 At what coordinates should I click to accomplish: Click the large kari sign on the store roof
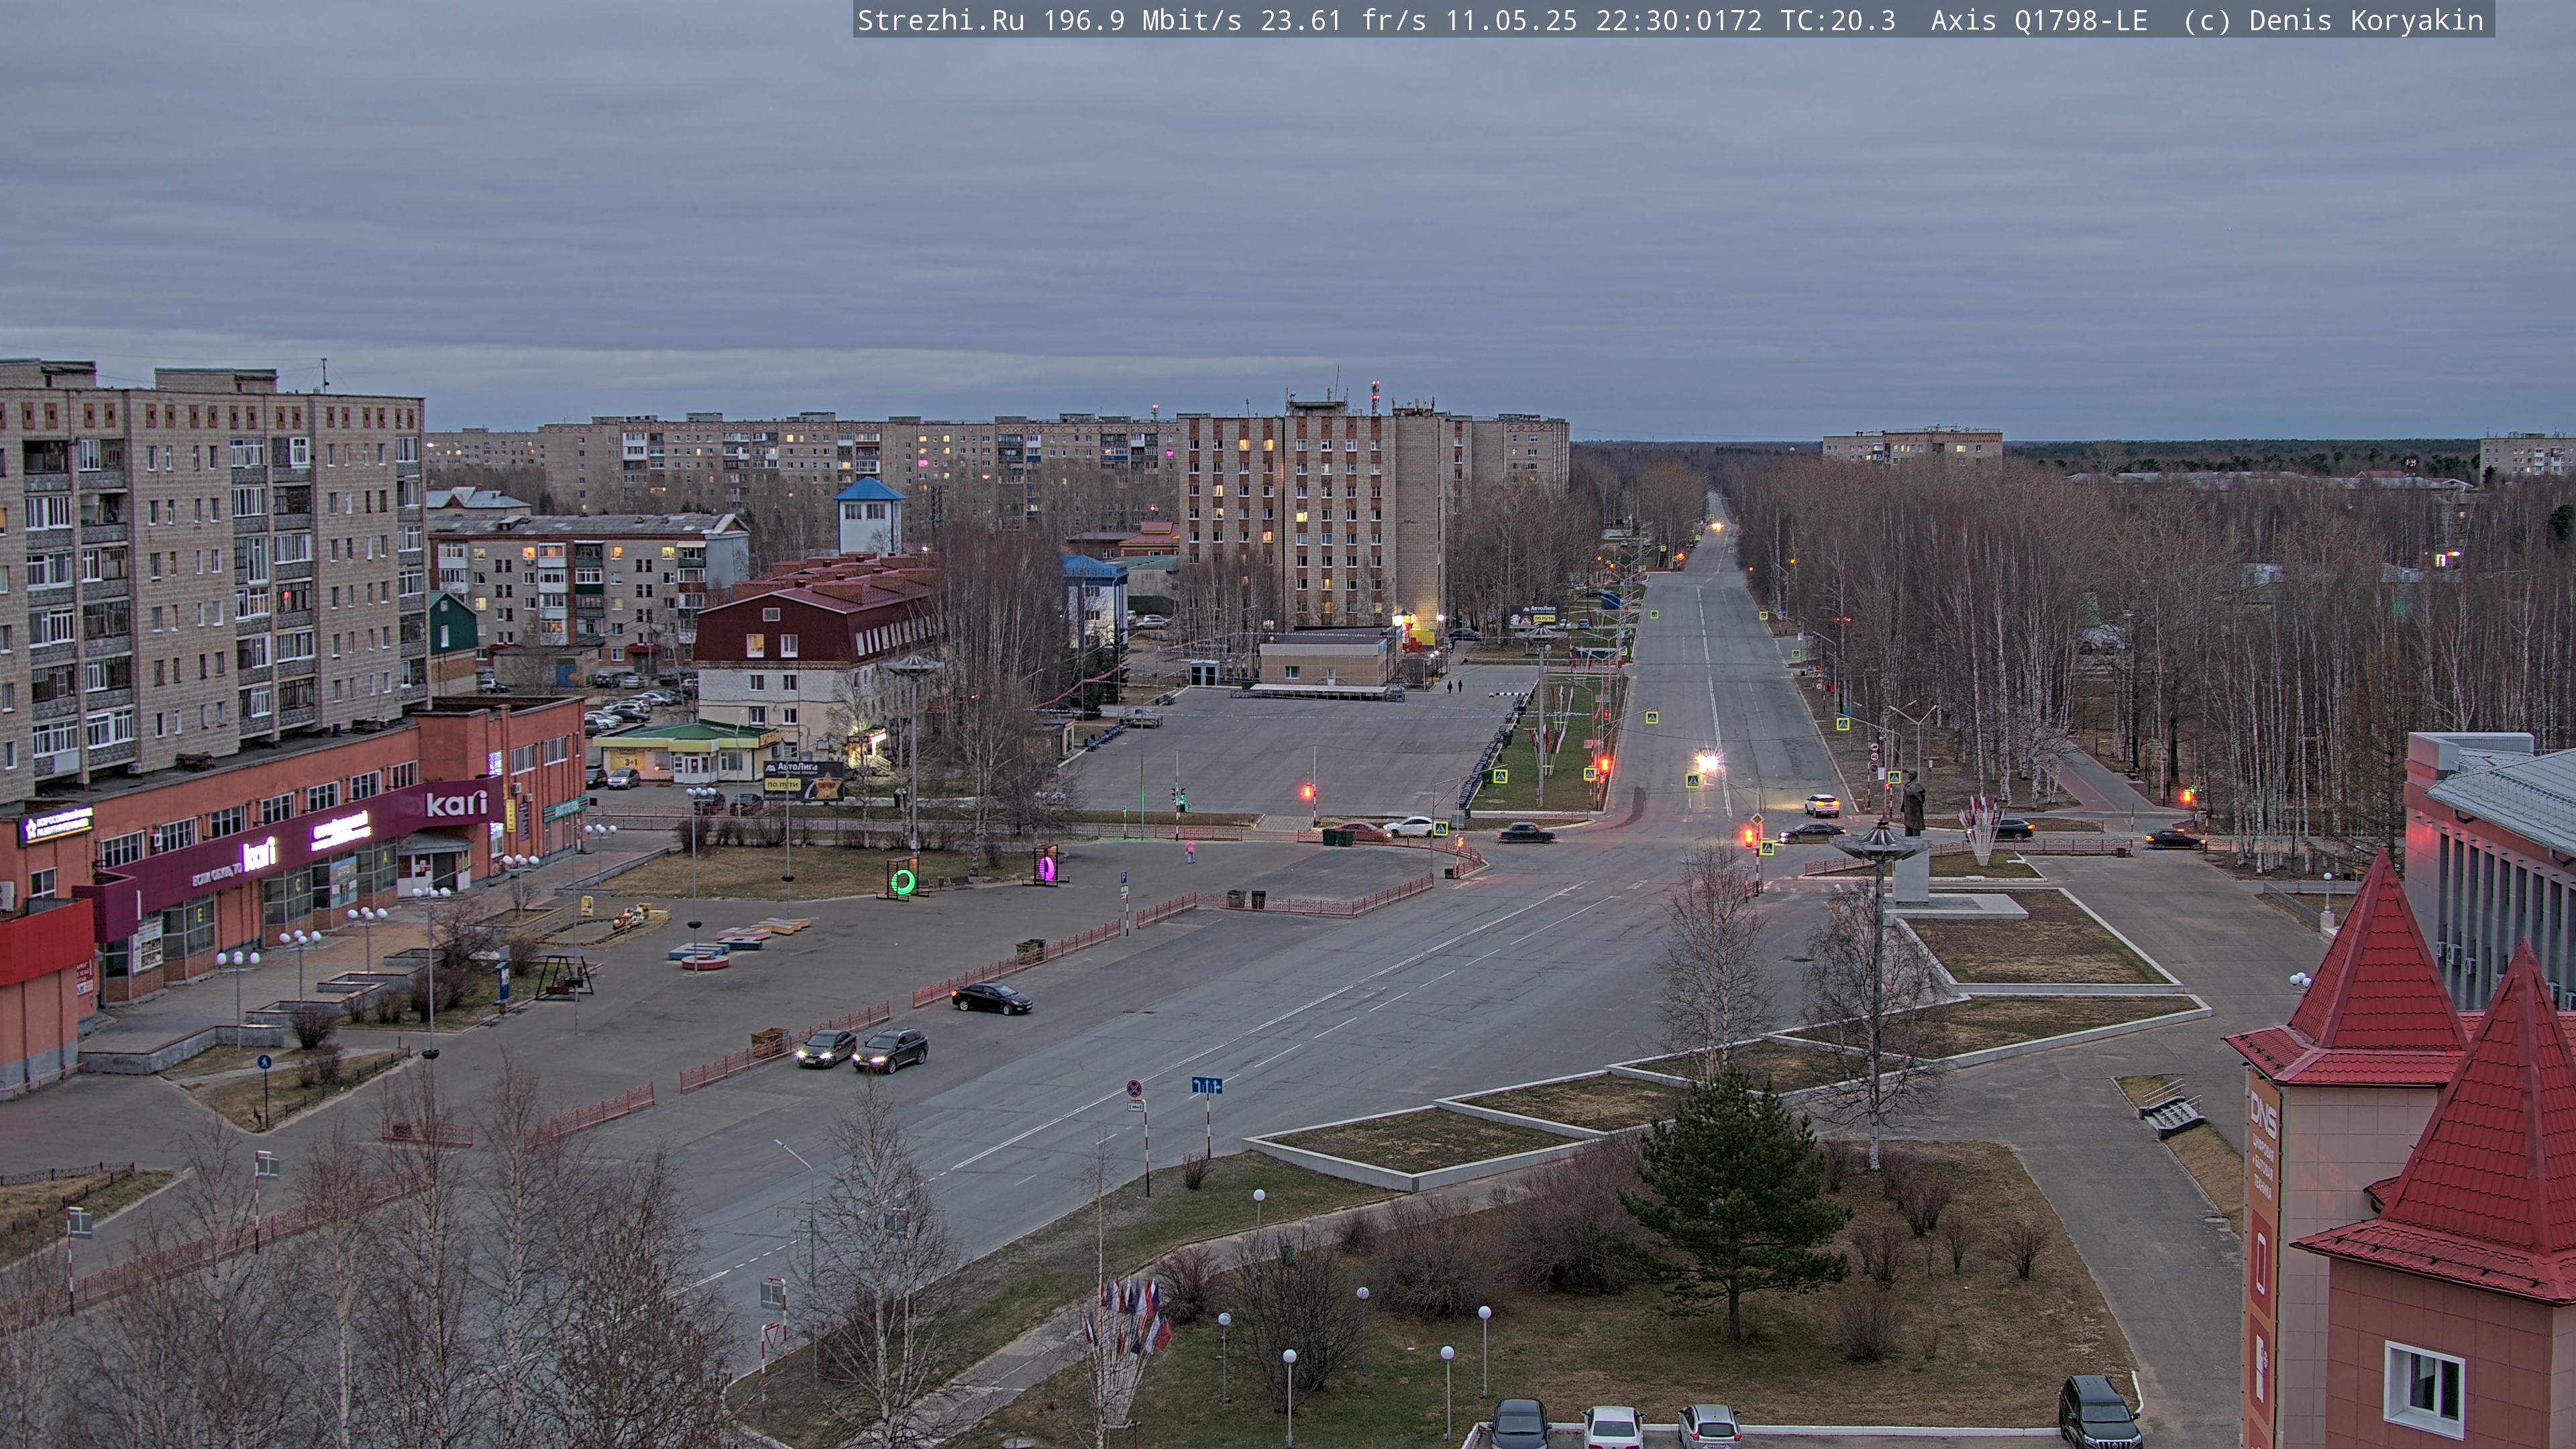point(456,803)
